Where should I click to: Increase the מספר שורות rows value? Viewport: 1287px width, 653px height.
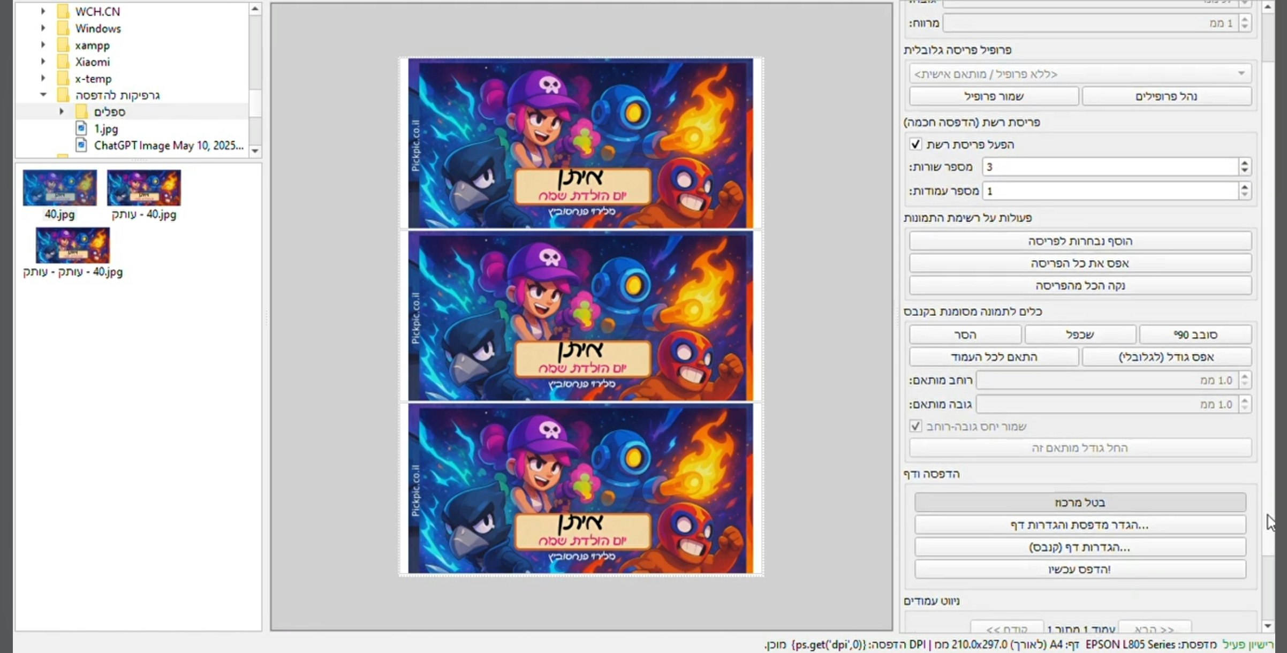(x=1245, y=163)
